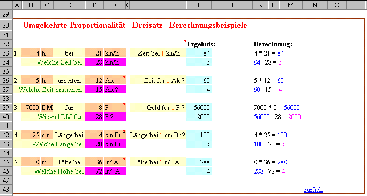Click the cell 'Welche Höhe bei'
The image size is (367, 196).
(x=53, y=171)
